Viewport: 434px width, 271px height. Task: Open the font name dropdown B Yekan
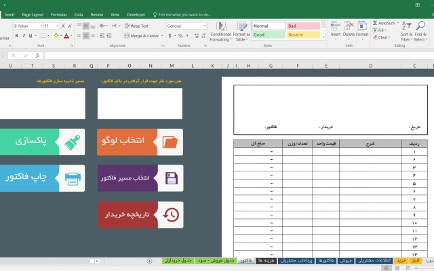pyautogui.click(x=41, y=26)
